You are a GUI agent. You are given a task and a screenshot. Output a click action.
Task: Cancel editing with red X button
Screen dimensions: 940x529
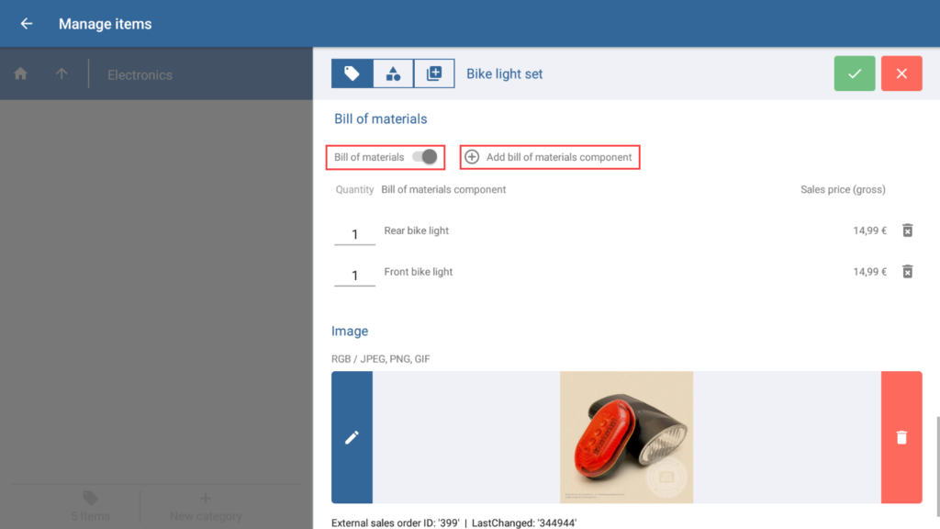coord(901,73)
